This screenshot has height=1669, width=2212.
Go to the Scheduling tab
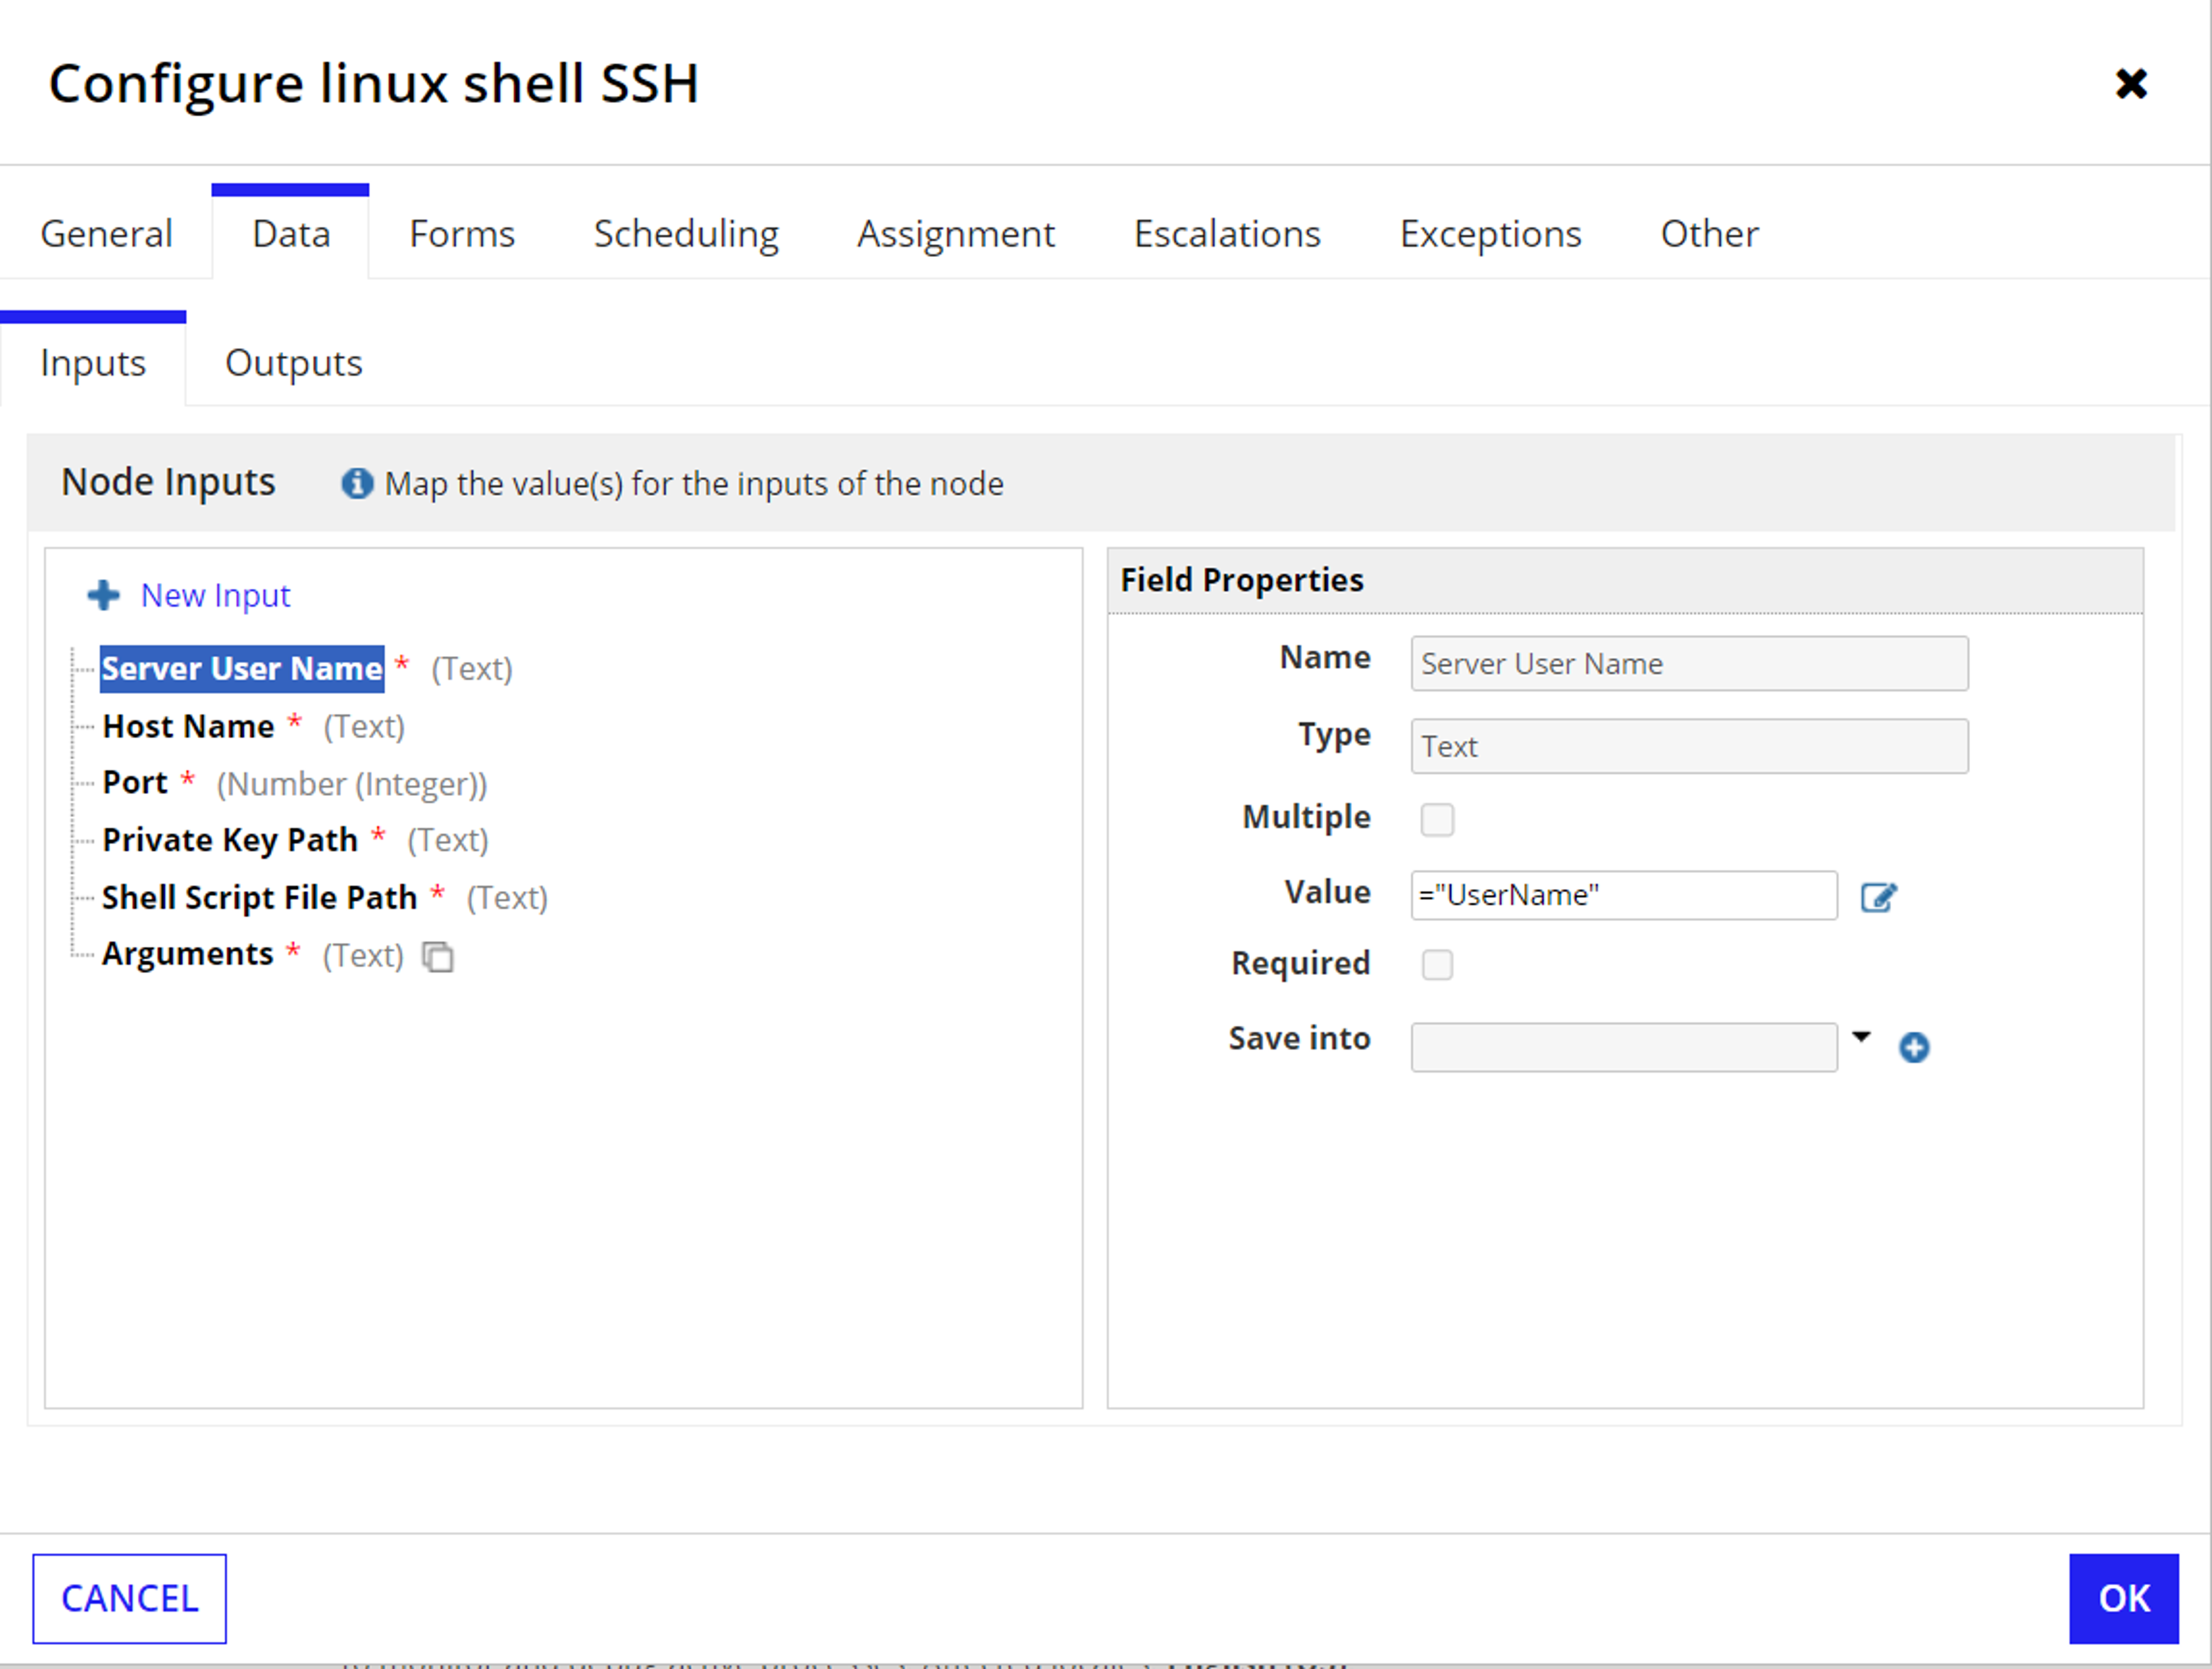pos(686,234)
